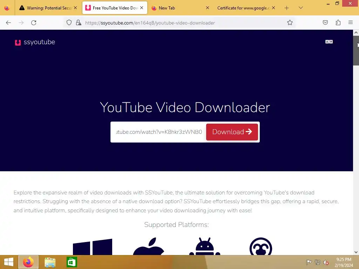Click the Supported Platforms heading text
359x269 pixels.
[x=177, y=225]
